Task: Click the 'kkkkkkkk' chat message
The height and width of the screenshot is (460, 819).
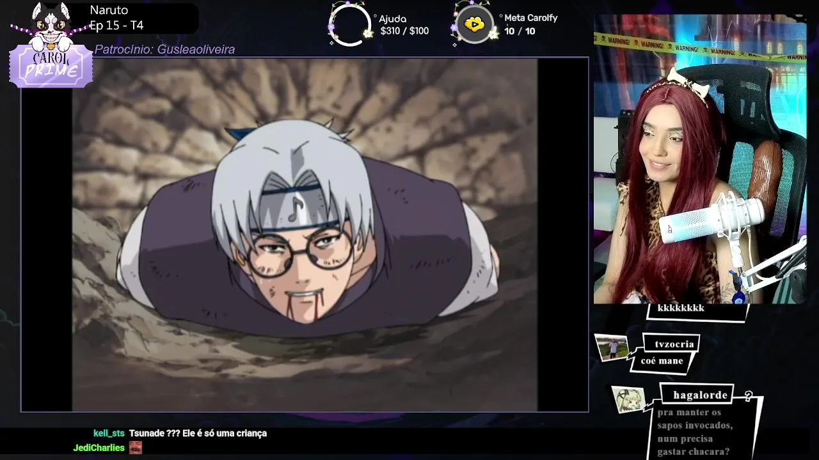Action: tap(681, 308)
